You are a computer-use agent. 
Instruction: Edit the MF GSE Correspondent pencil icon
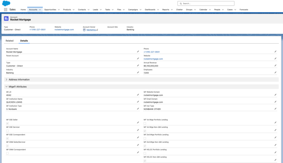pyautogui.click(x=138, y=138)
